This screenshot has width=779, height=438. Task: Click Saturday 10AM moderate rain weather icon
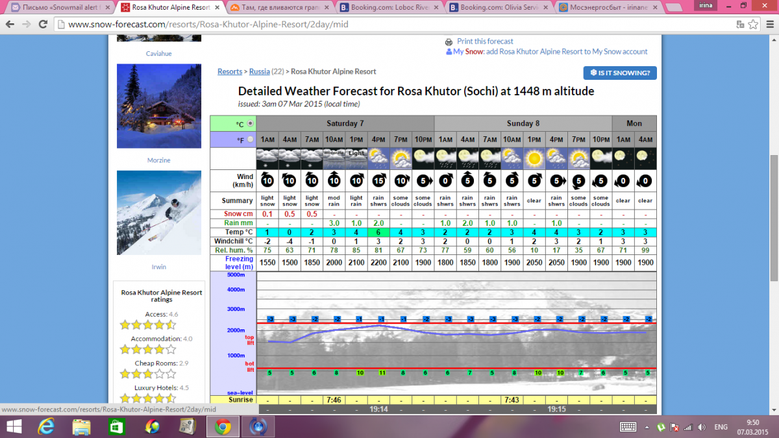(334, 159)
